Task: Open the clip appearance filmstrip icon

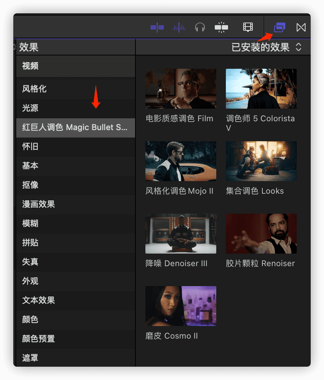Action: point(248,27)
